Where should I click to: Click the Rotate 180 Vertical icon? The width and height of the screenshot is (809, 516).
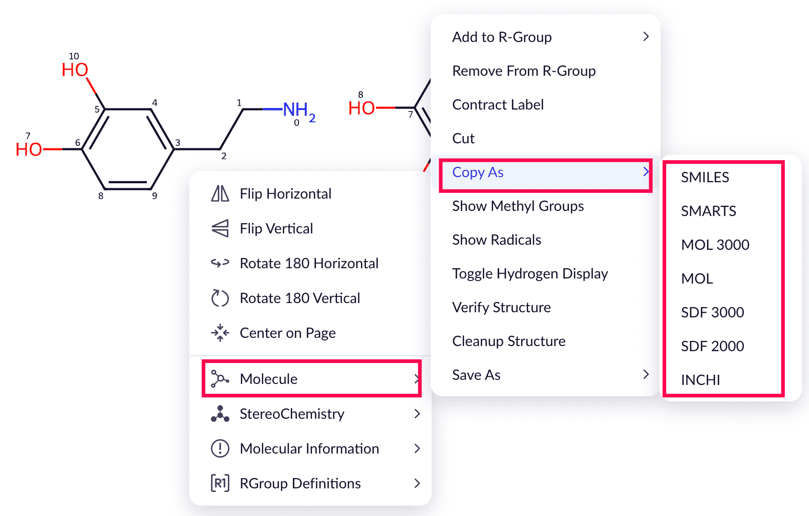coord(220,298)
